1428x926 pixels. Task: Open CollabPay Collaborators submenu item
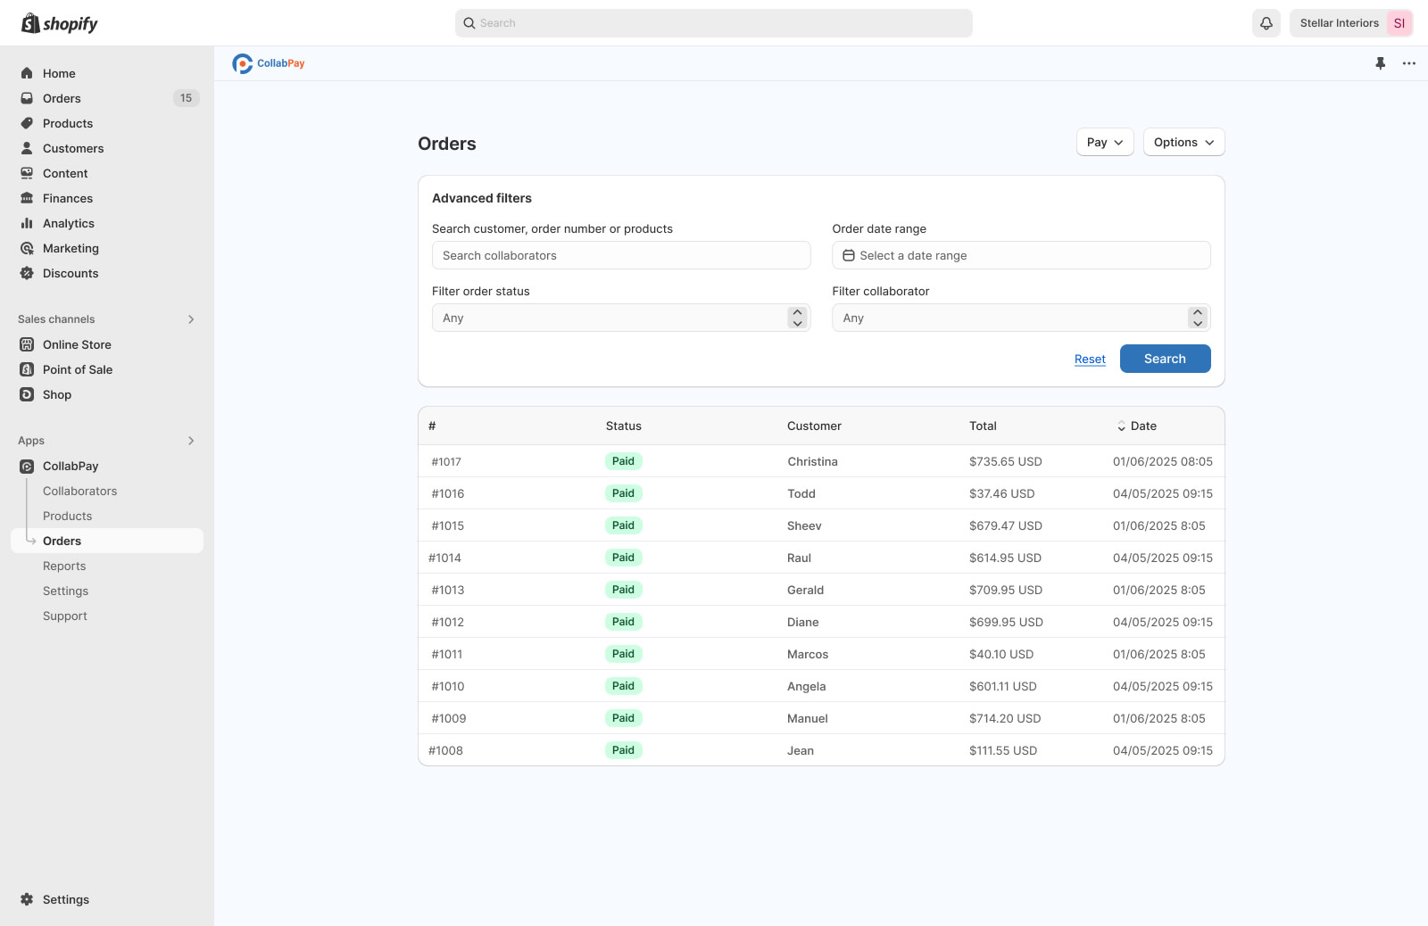pos(79,491)
